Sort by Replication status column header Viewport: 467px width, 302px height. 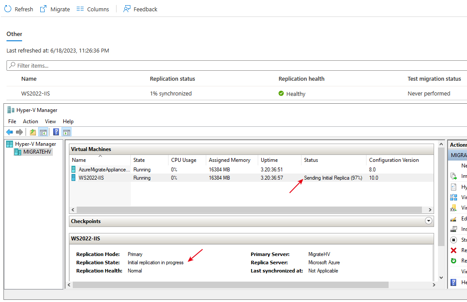pyautogui.click(x=172, y=79)
